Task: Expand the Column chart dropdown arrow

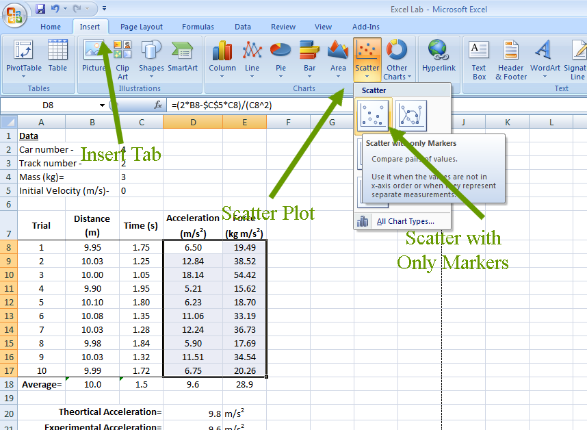Action: pos(222,77)
